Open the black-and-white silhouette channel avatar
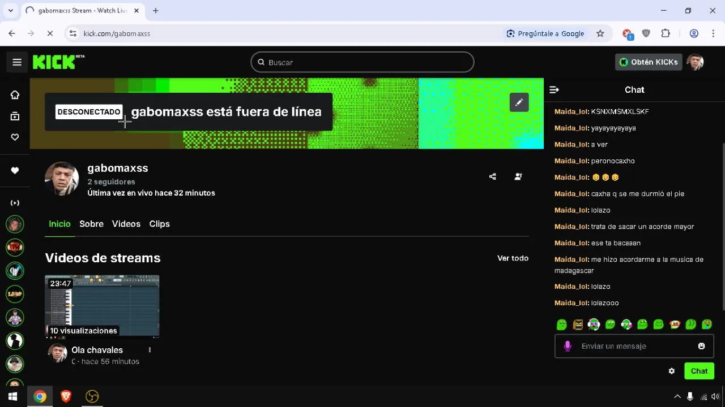This screenshot has height=407, width=725. [15, 340]
